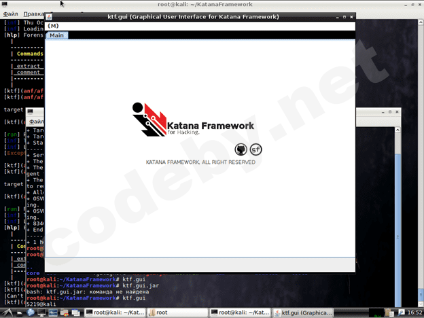Click the clipboard tray icon
Image resolution: width=424 pixels, height=318 pixels.
[x=389, y=313]
